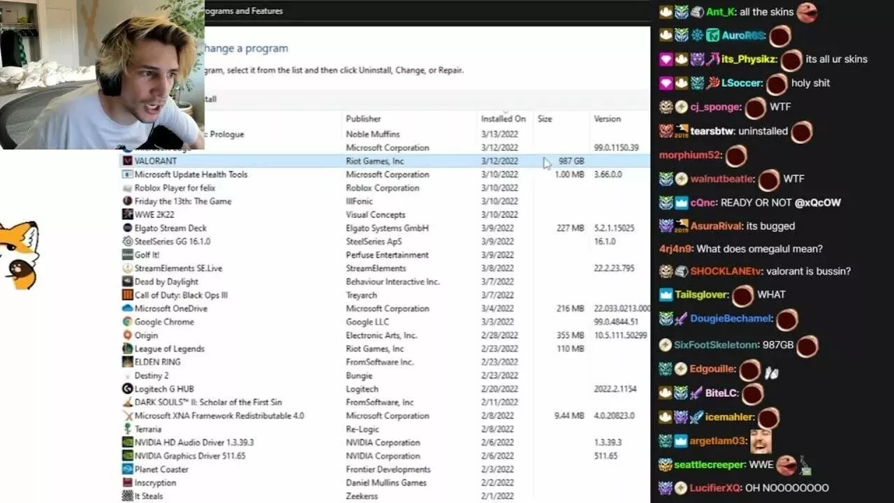This screenshot has height=503, width=894.
Task: Click the 2022.2.1154 version cell
Action: 615,389
